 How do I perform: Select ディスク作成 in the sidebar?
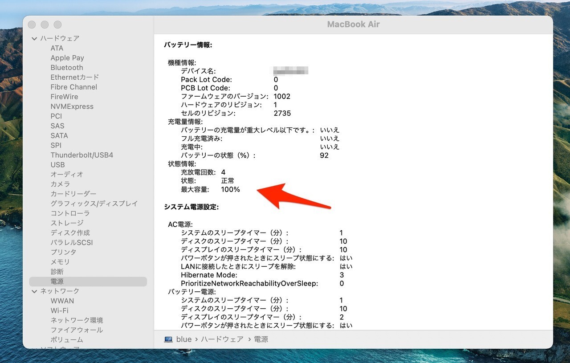[x=70, y=233]
